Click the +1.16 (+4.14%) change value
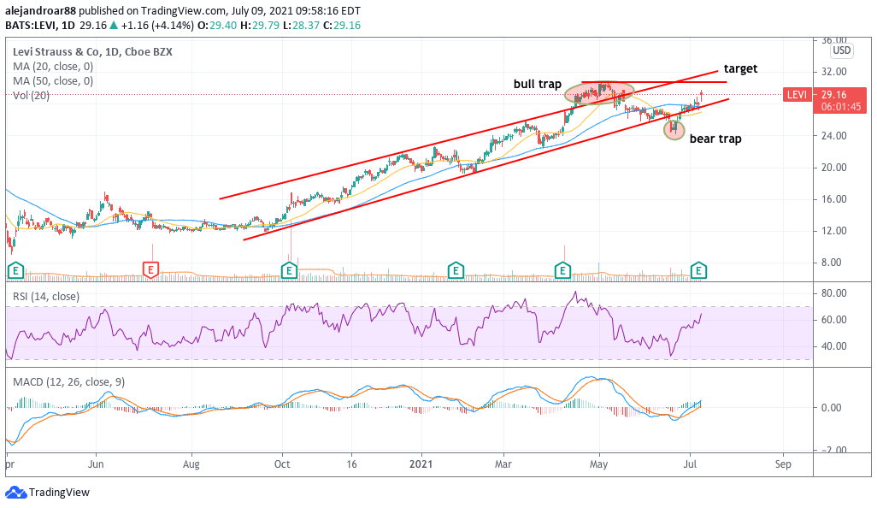Viewport: 877px width, 508px height. [158, 25]
